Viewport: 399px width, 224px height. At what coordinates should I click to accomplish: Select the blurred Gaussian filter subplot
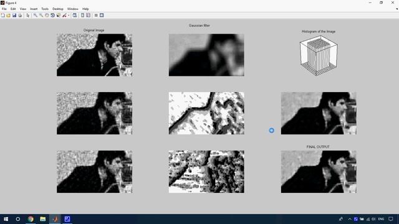pos(206,55)
